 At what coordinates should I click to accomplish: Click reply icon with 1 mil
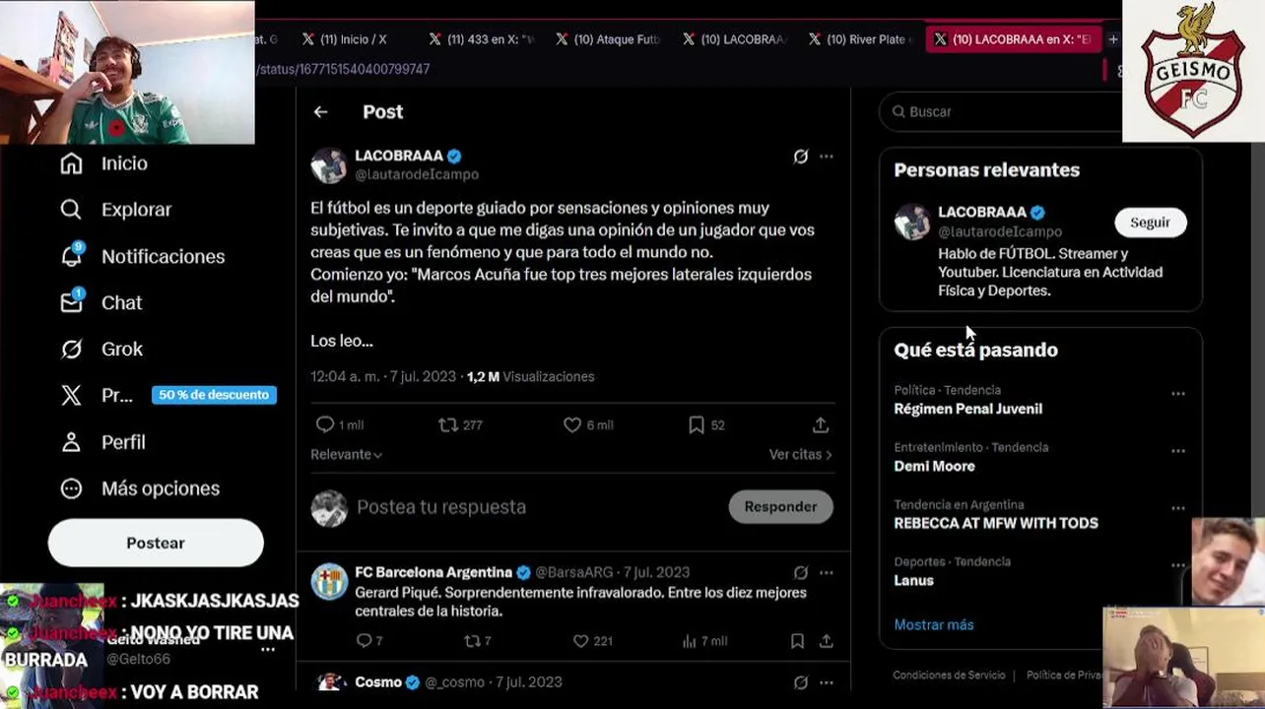(x=324, y=424)
